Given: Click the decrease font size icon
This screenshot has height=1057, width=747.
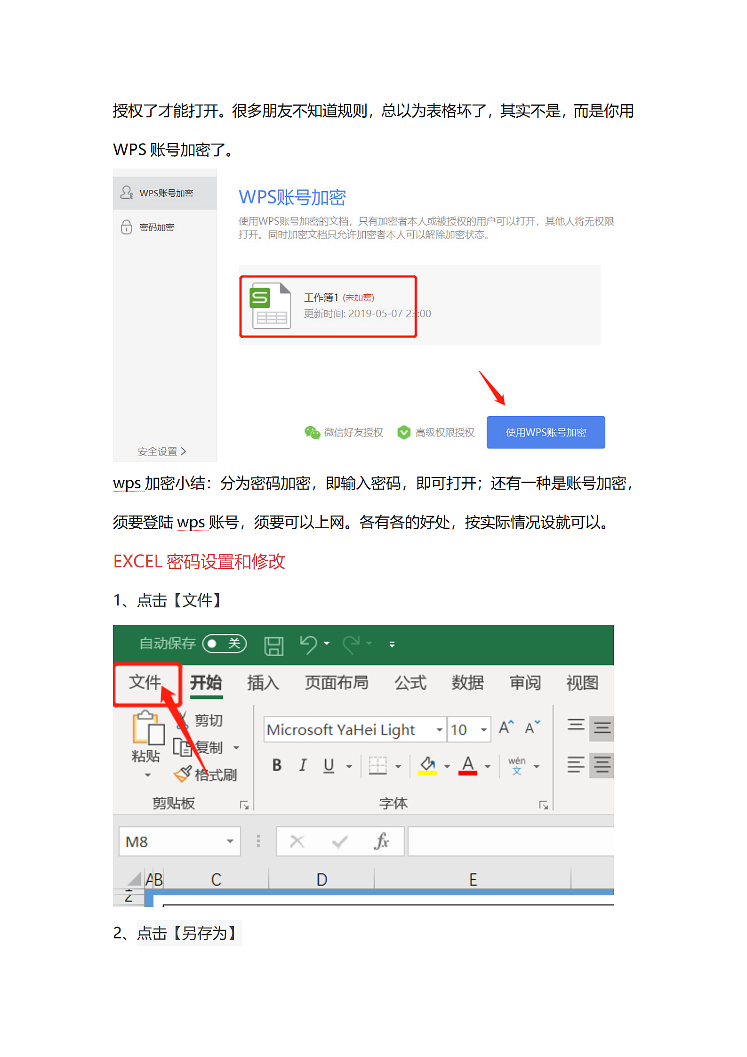Looking at the screenshot, I should [x=533, y=727].
